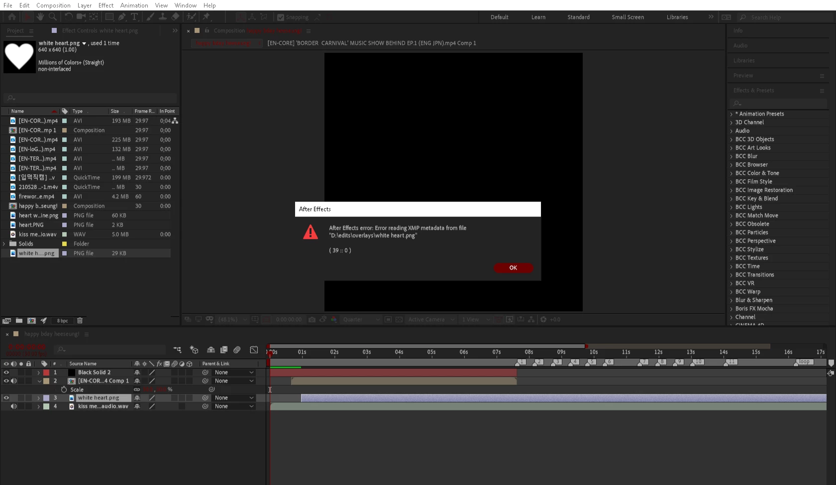
Task: Open the File menu
Action: pyautogui.click(x=8, y=5)
